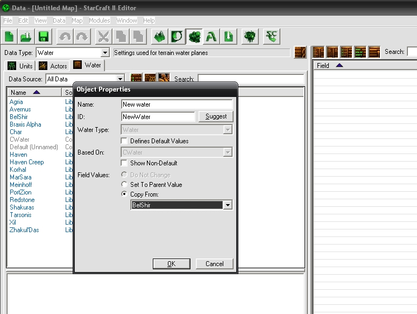Confirm dialog with OK button
Viewport: 417px width, 314px height.
coord(172,264)
